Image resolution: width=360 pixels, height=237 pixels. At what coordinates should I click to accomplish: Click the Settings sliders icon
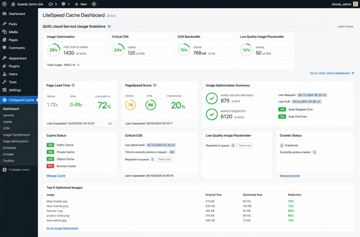pos(4,90)
